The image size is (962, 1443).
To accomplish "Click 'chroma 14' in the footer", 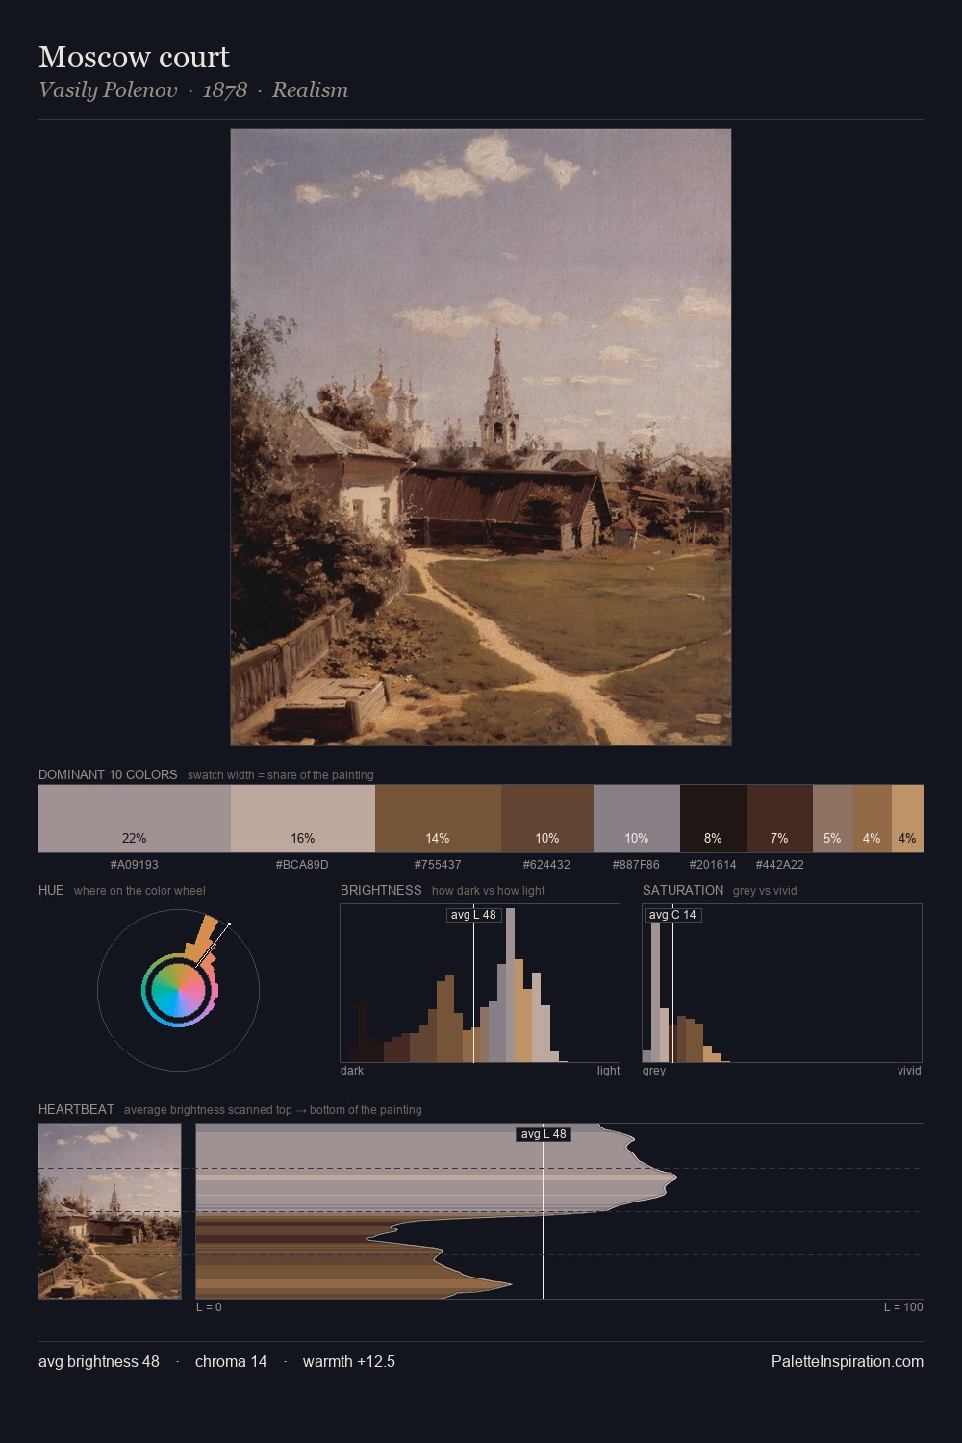I will [231, 1362].
